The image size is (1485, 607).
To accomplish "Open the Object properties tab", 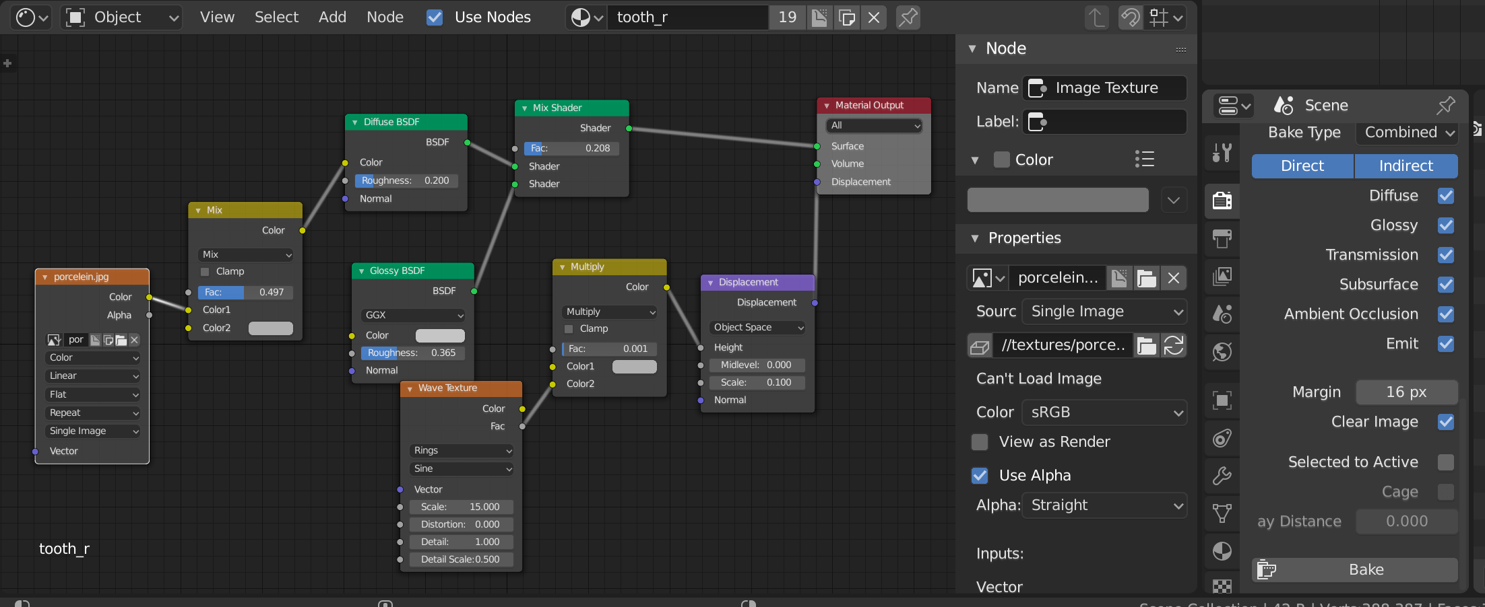I will (x=1222, y=401).
